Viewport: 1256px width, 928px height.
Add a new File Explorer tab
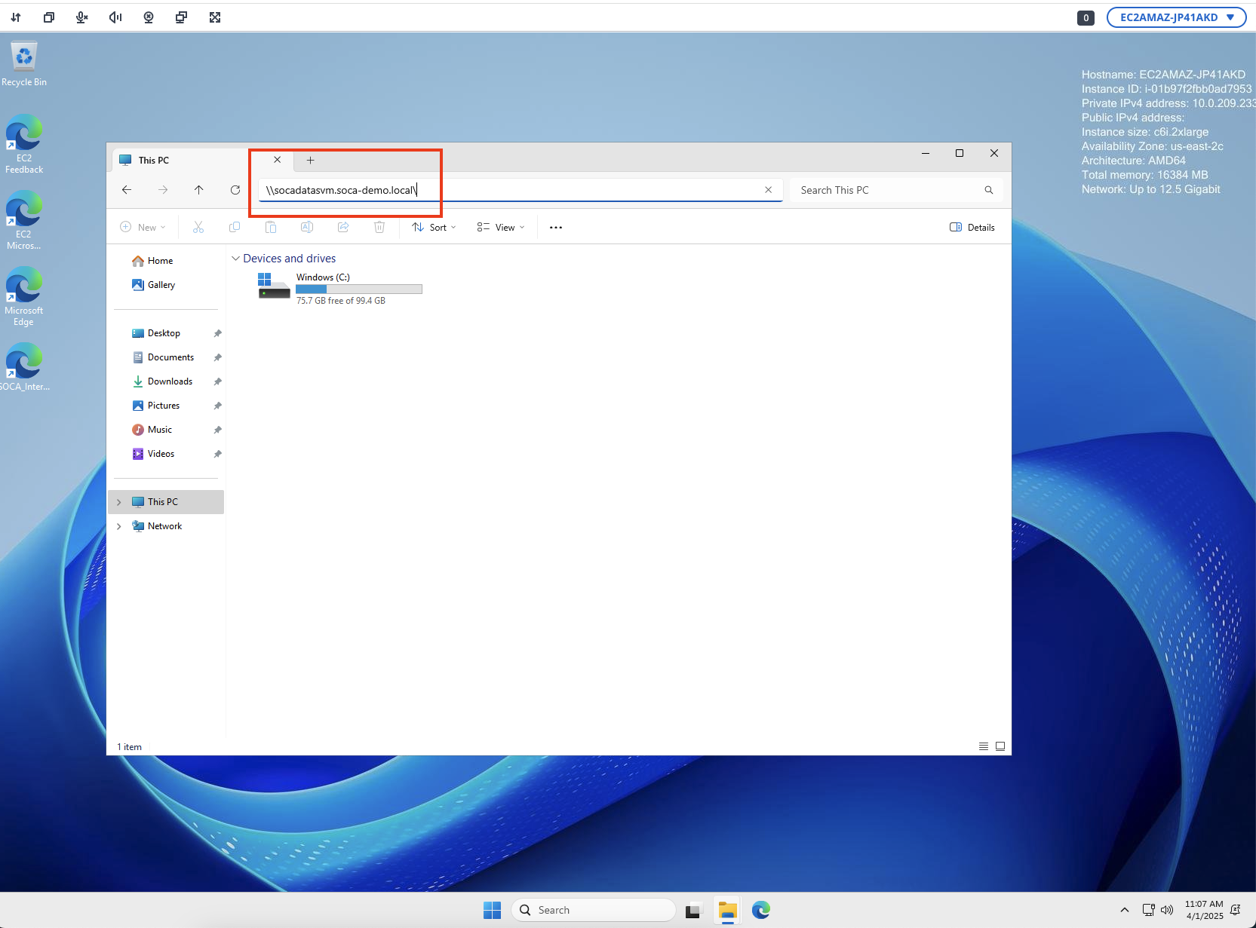(x=310, y=160)
